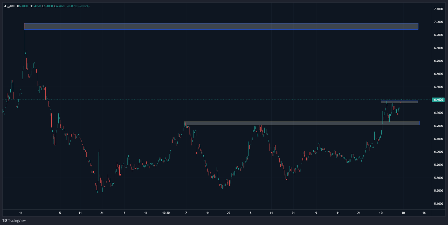Select the symbol title in chart legend
Screen dimensions: 448x225
pos(9,6)
